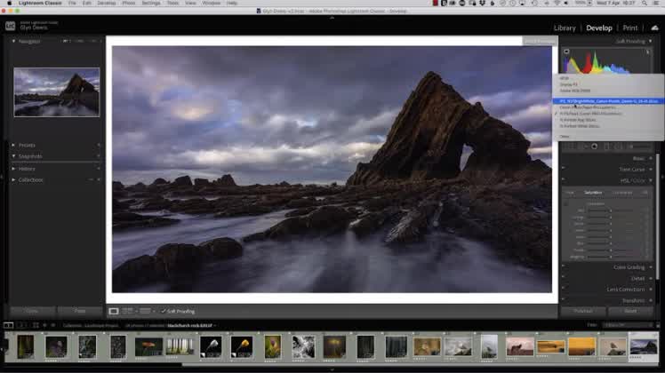Screen dimensions: 665x373
Task: Select the orange sunset filmstrip thumbnail
Action: click(x=581, y=346)
